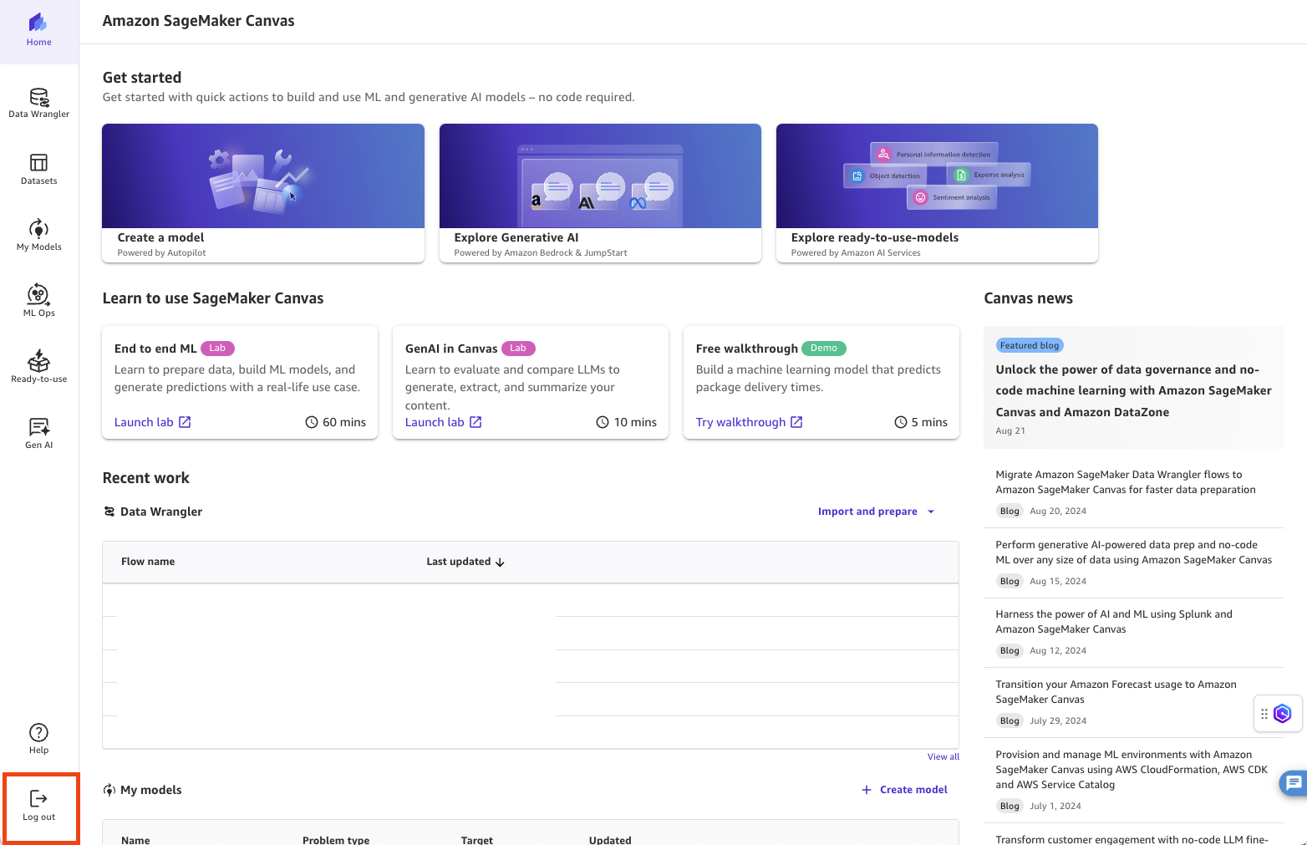This screenshot has height=845, width=1307.
Task: Open the Create a model card
Action: (263, 193)
